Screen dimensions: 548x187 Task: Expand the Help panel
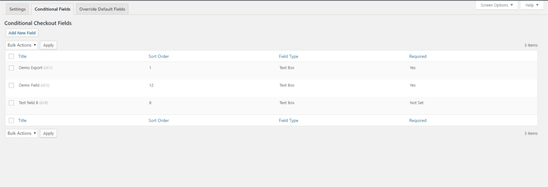pos(532,5)
